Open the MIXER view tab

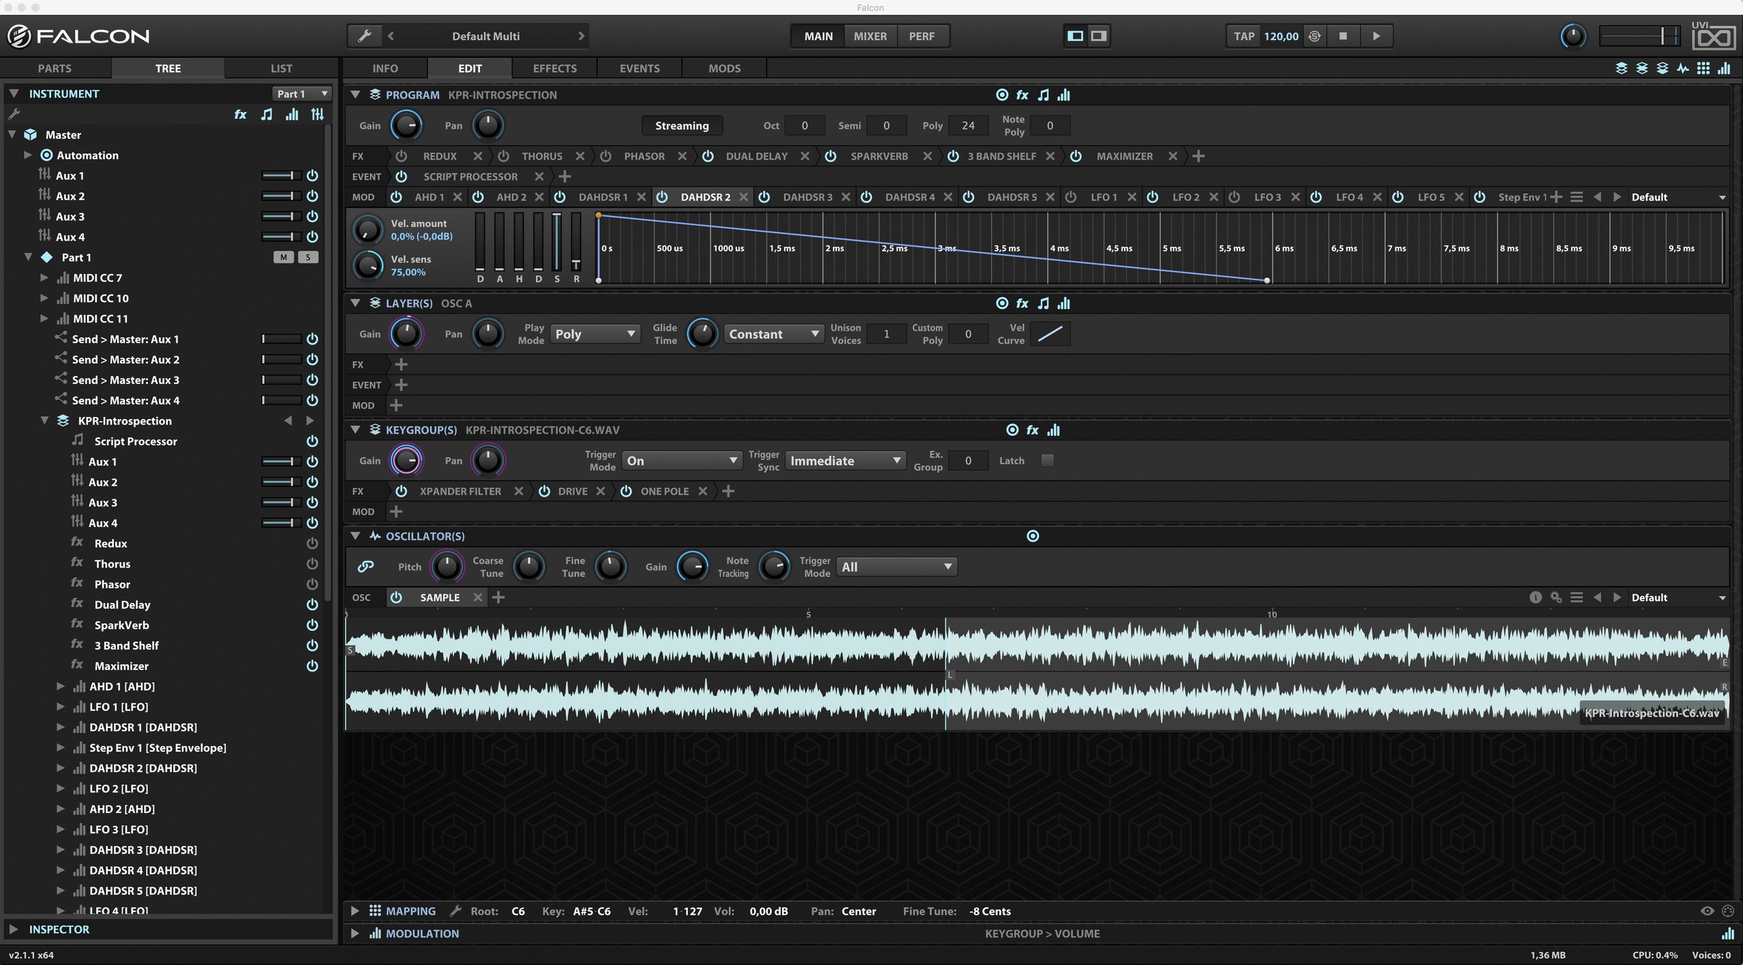click(x=870, y=36)
